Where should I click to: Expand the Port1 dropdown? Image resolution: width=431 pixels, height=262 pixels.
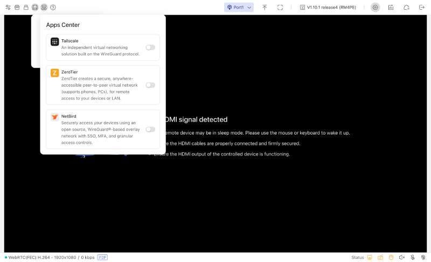(239, 8)
